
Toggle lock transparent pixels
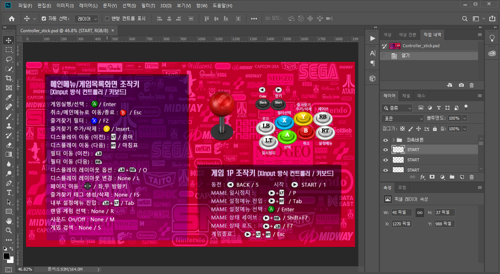[x=403, y=129]
